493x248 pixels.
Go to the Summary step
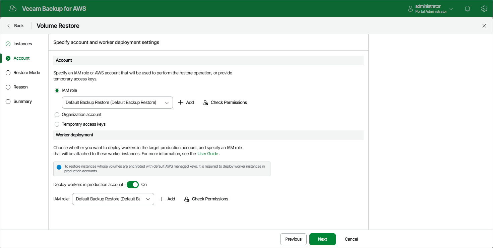[x=22, y=102]
